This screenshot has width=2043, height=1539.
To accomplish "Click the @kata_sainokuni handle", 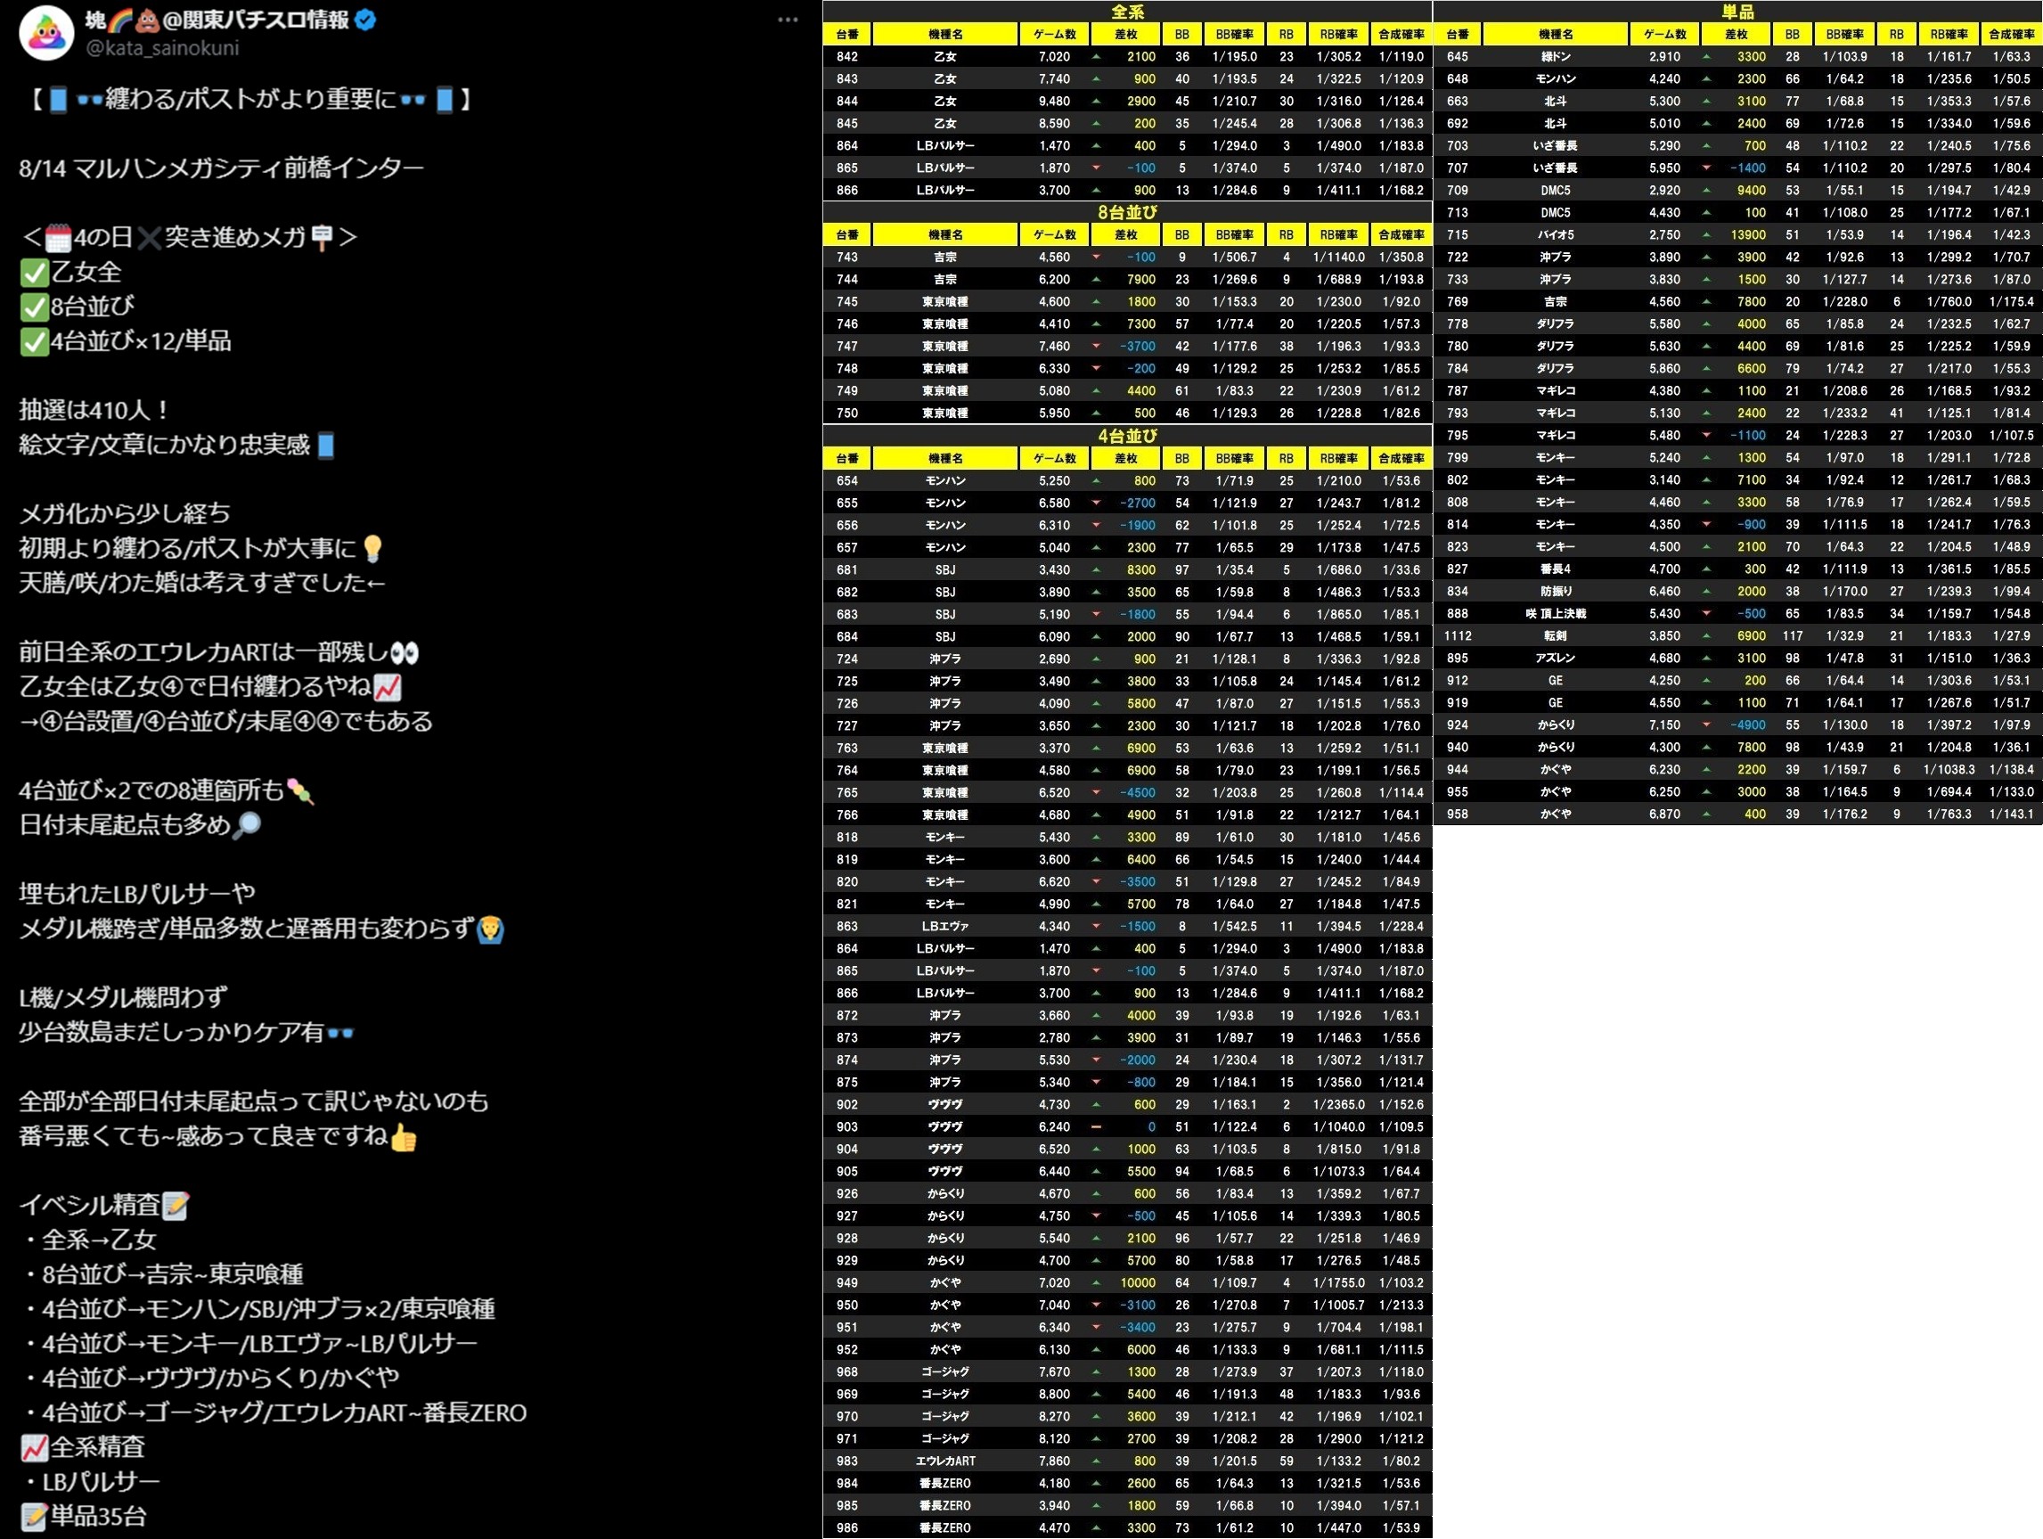I will tap(161, 47).
